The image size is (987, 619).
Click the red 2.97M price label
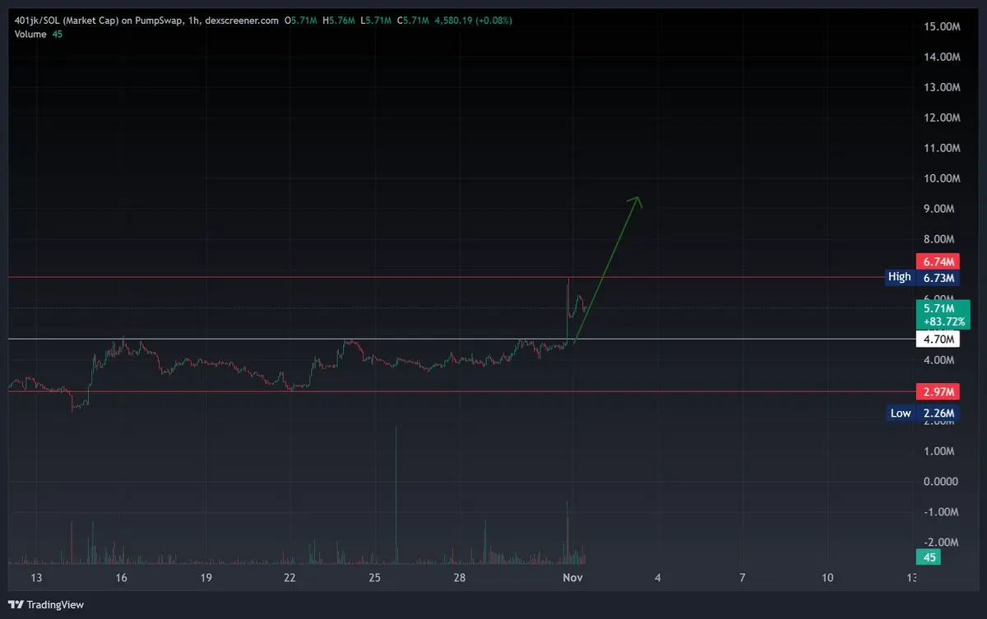tap(938, 391)
